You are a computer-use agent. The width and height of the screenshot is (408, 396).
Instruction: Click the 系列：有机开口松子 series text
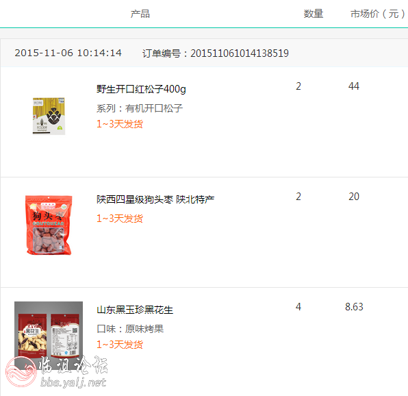tap(140, 108)
